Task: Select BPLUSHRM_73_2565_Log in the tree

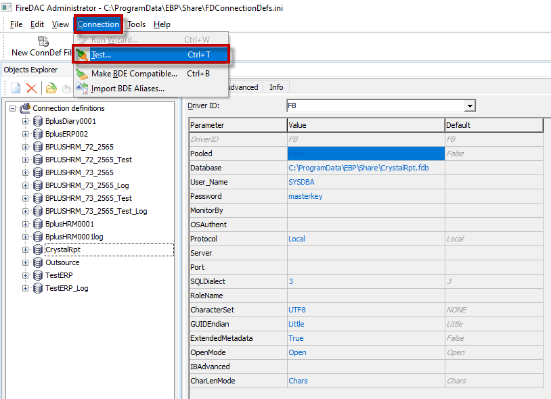Action: click(x=87, y=185)
